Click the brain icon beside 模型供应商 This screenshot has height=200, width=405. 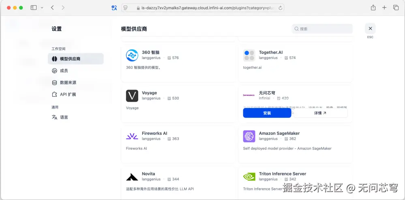pos(54,59)
